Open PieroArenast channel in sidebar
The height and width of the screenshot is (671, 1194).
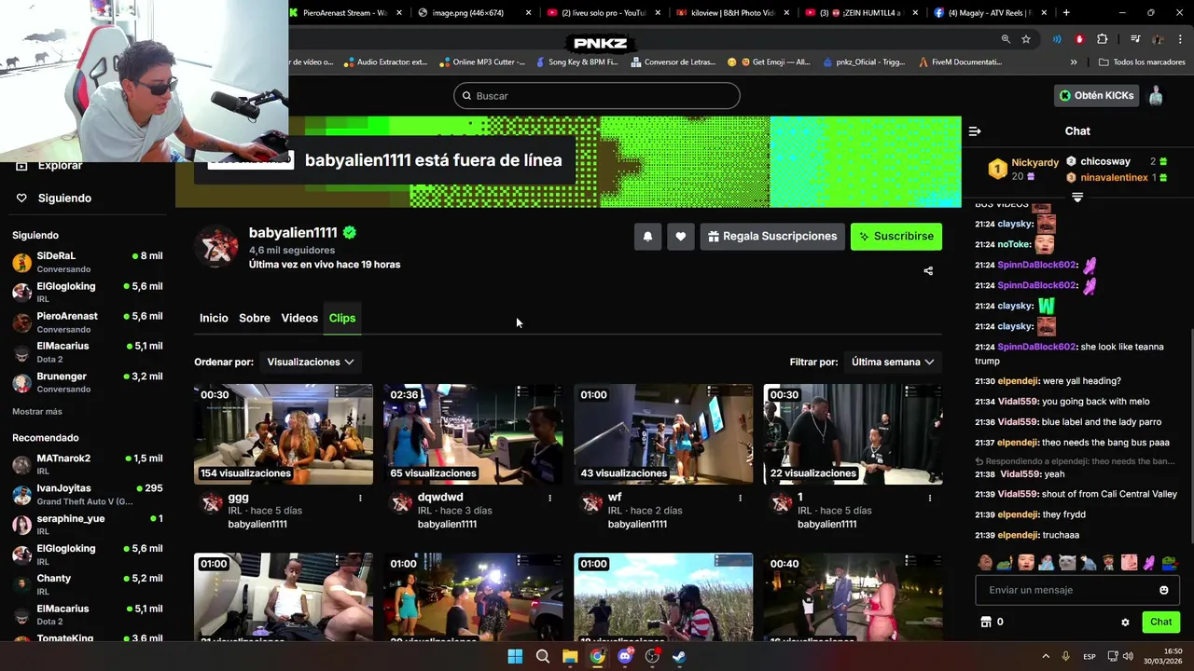tap(88, 322)
